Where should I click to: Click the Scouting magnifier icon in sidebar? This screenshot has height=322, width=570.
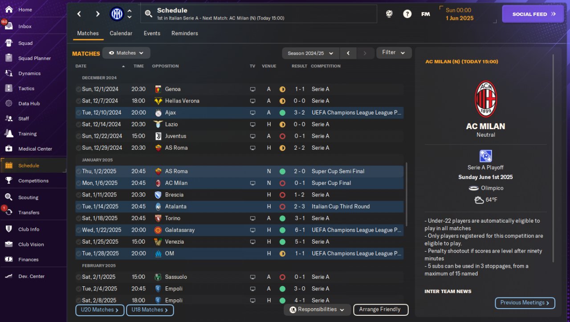pyautogui.click(x=9, y=197)
